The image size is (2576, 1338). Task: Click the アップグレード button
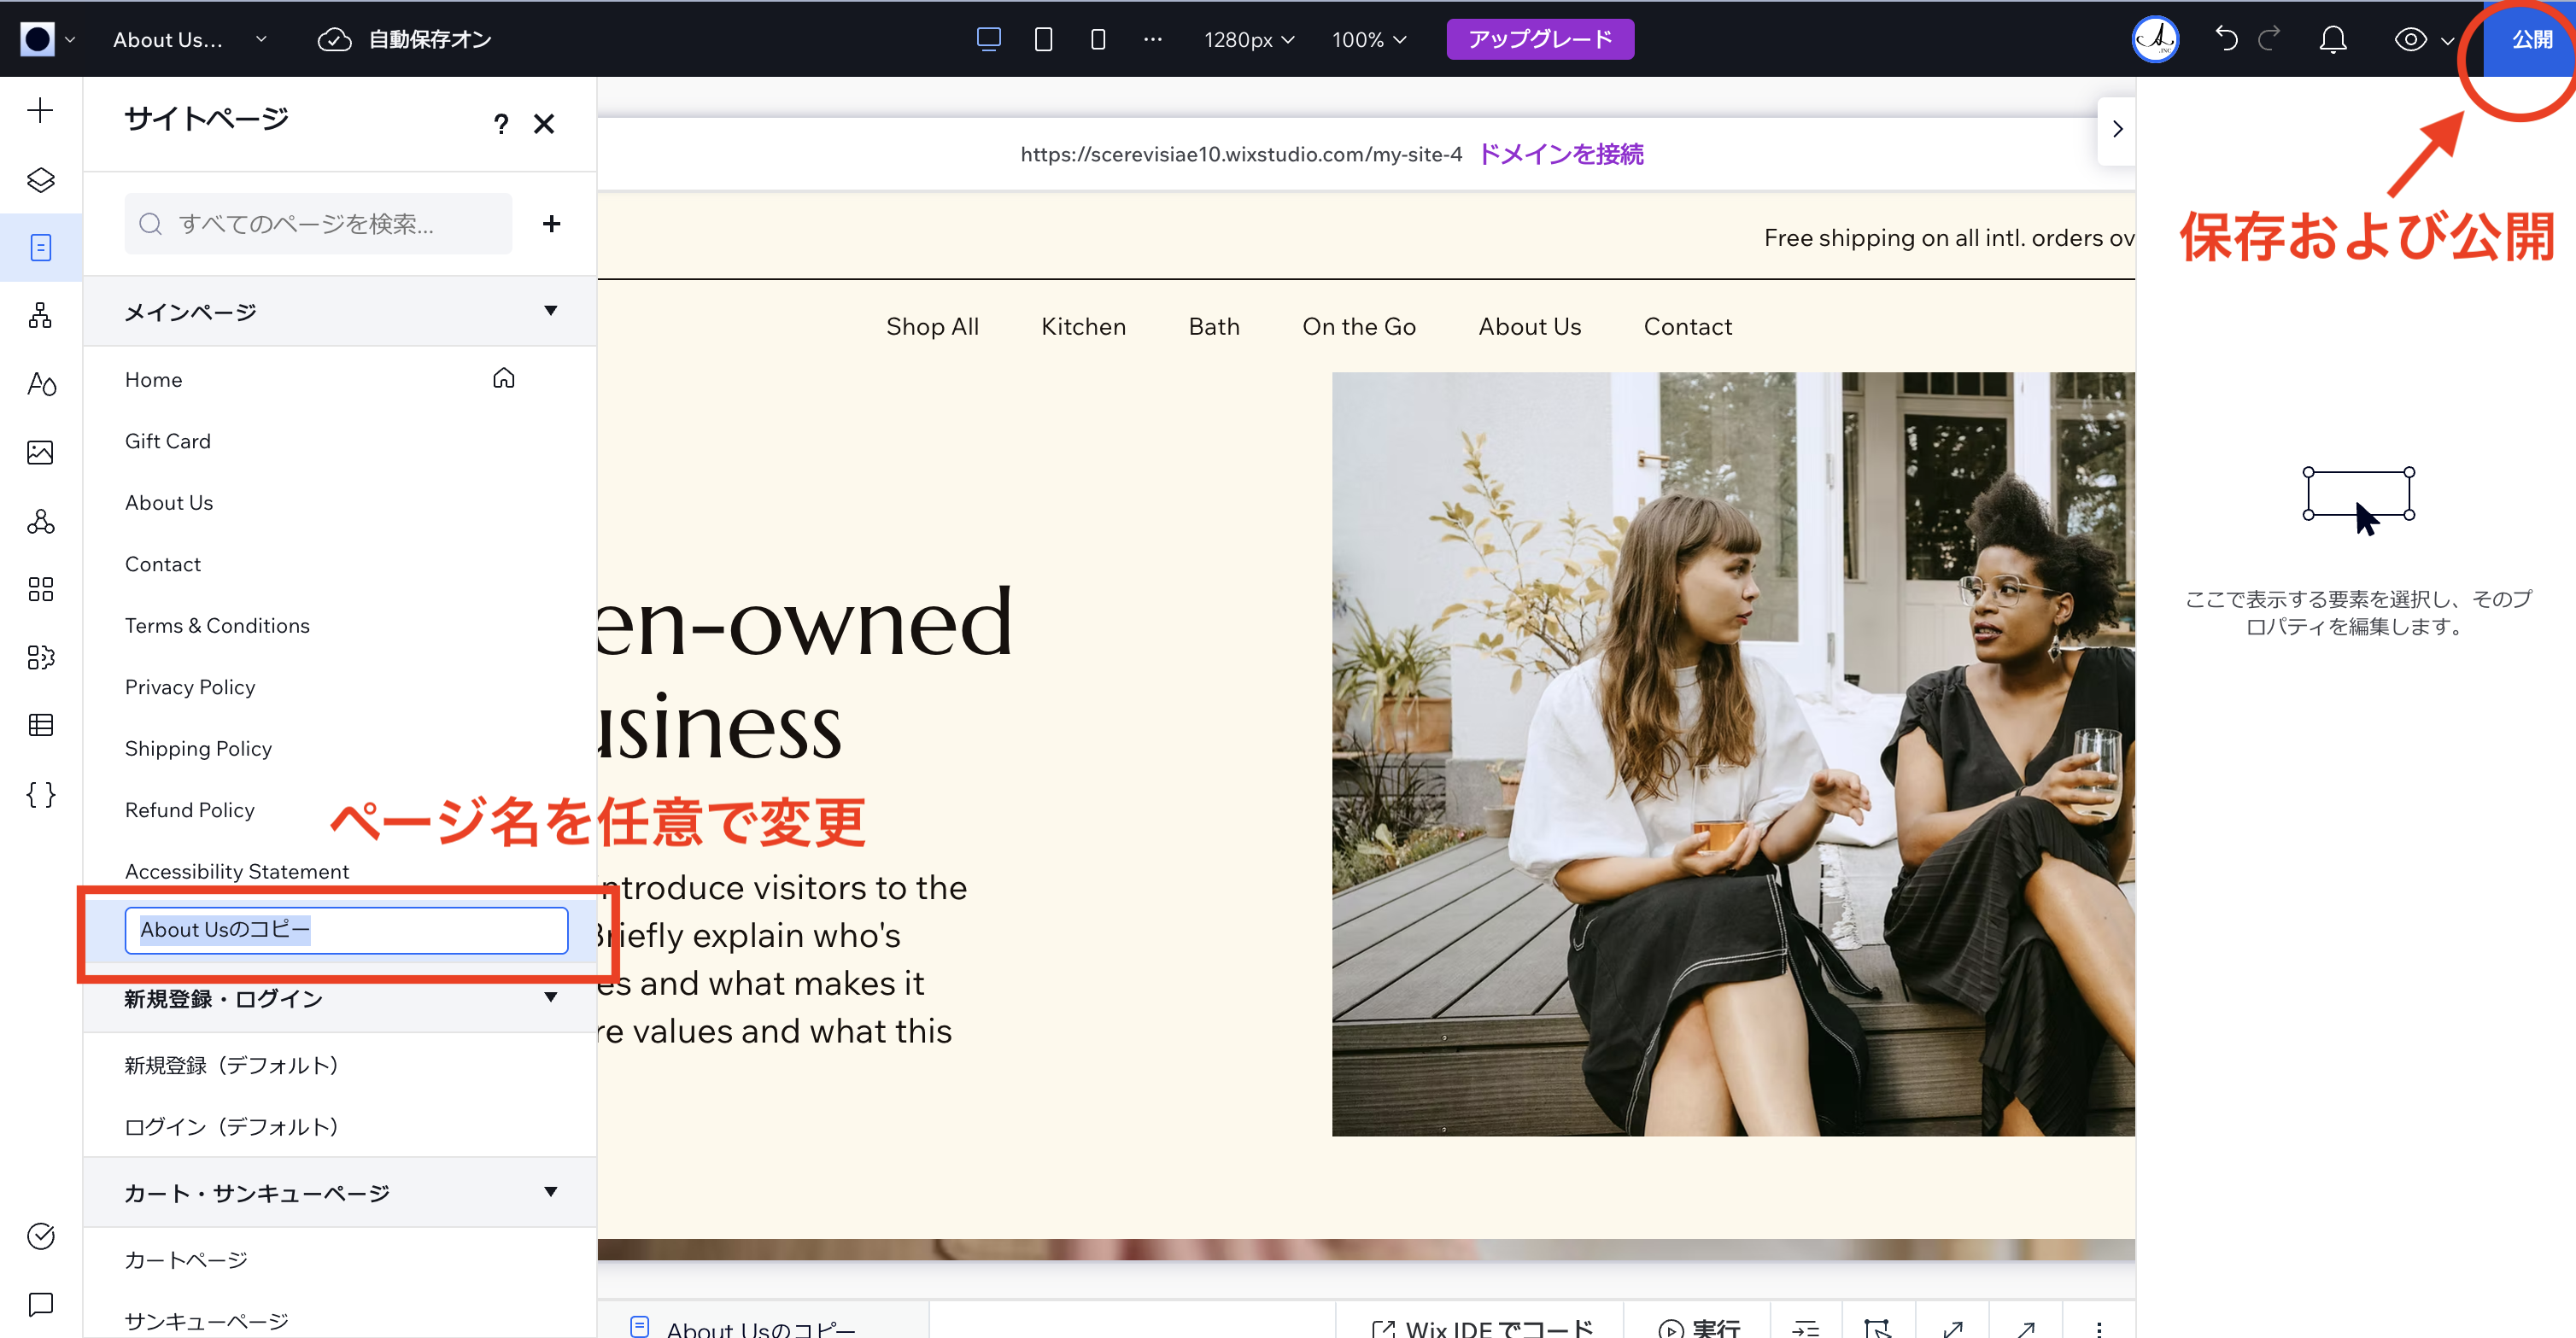point(1539,39)
